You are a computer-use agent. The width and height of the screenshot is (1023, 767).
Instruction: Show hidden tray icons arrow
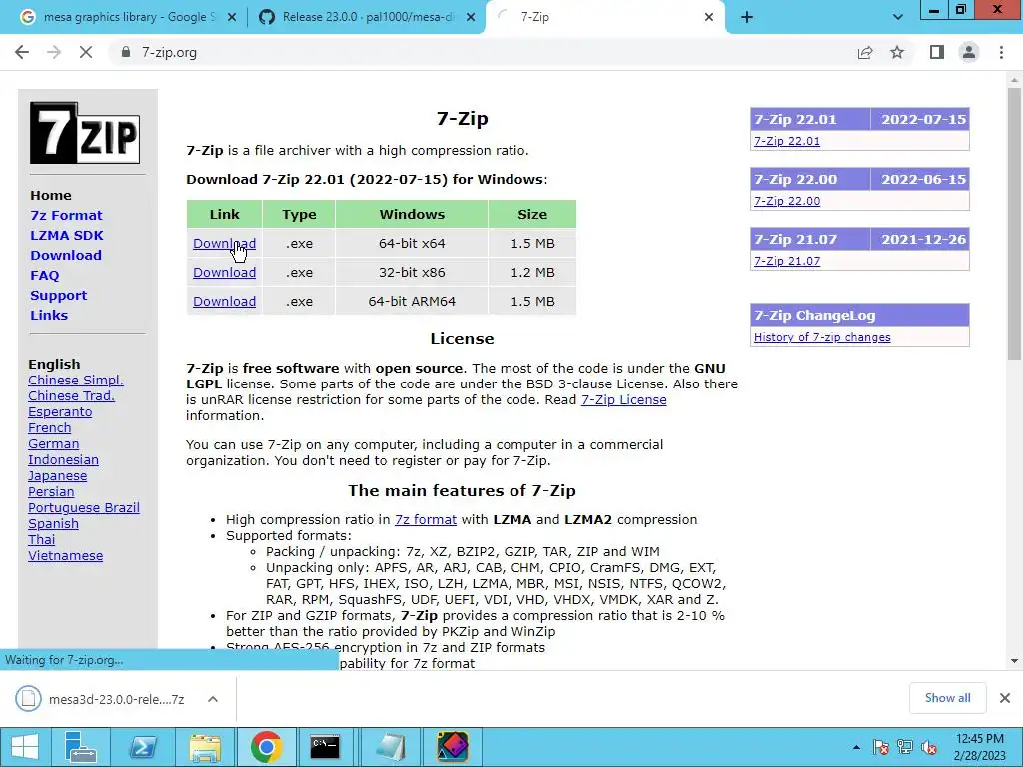pyautogui.click(x=856, y=747)
